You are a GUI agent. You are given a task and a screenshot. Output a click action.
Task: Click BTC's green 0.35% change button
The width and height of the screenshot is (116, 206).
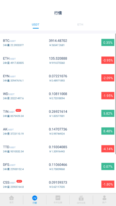[x=108, y=42]
